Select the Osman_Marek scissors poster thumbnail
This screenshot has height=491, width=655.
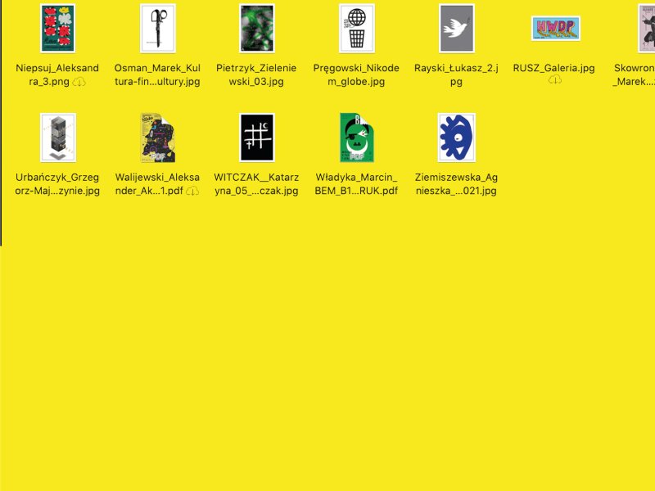pyautogui.click(x=158, y=29)
